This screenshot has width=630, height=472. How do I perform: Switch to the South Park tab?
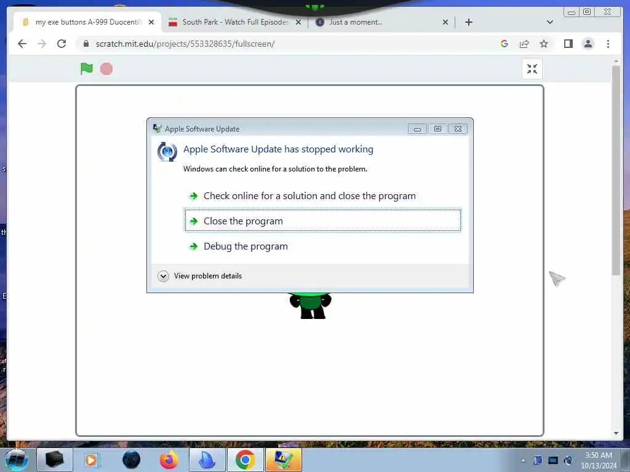(x=235, y=22)
